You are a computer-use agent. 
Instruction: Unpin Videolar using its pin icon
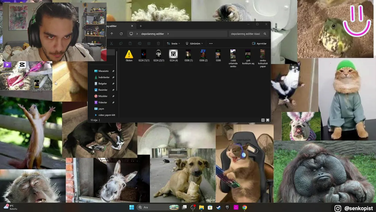113,102
